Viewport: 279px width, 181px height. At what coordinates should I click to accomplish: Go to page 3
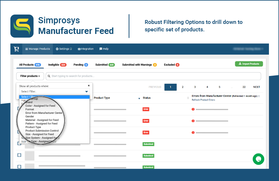click(195, 87)
